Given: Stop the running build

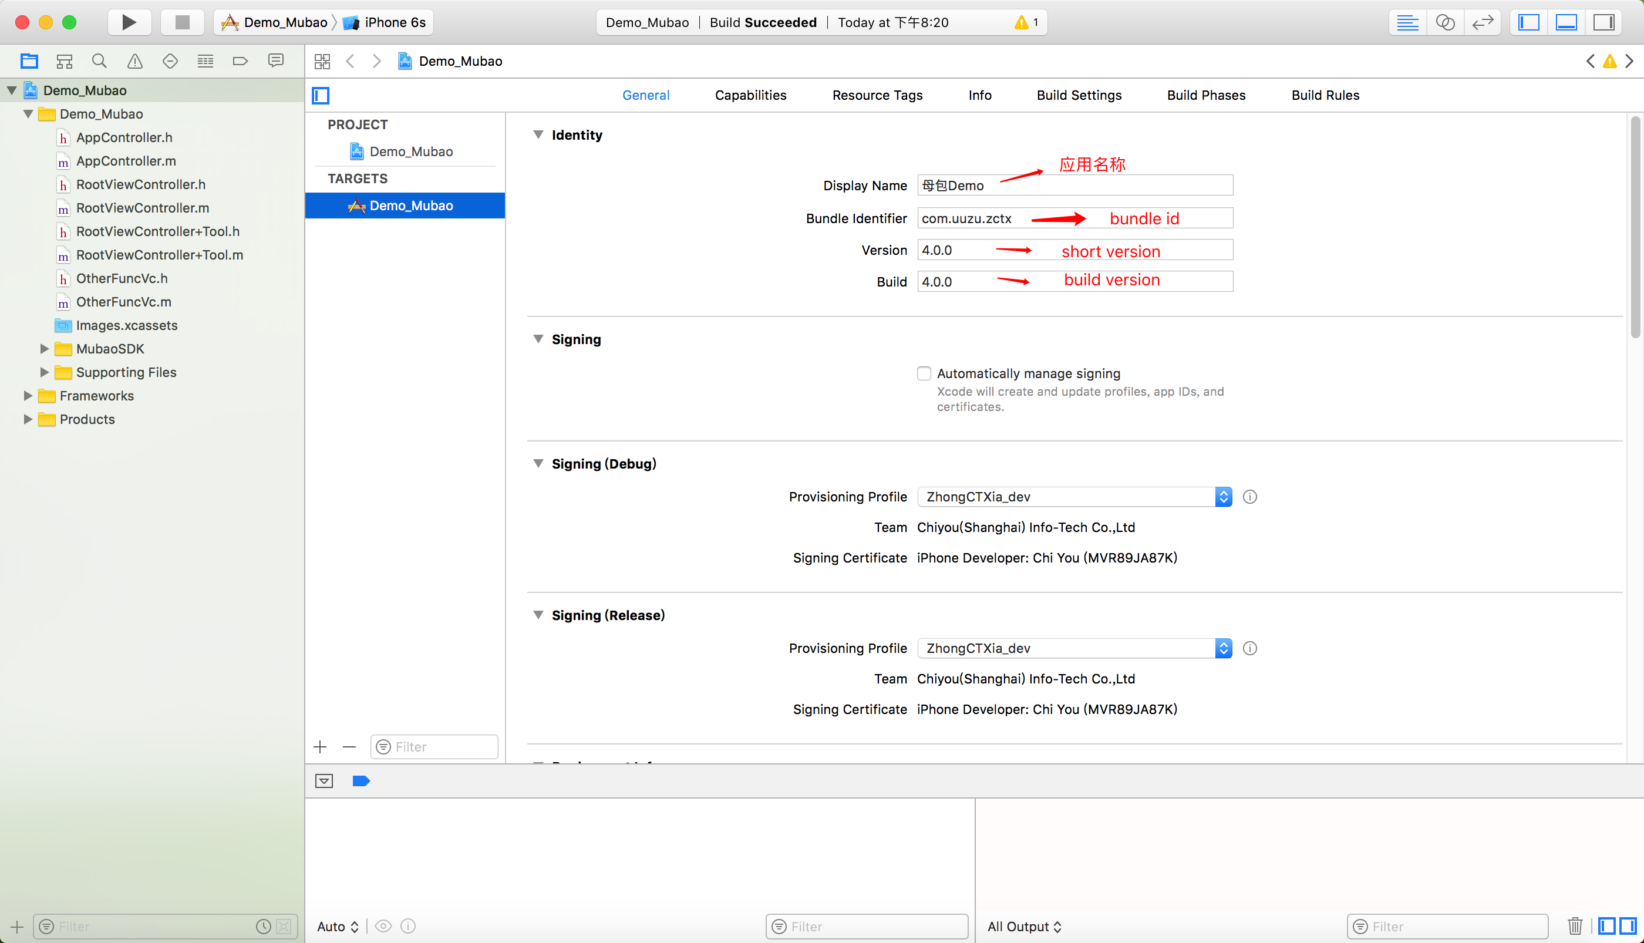Looking at the screenshot, I should [x=183, y=22].
